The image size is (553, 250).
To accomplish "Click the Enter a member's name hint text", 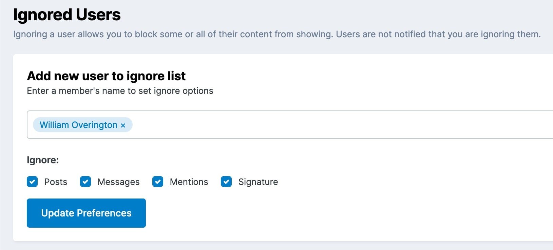I will point(120,91).
